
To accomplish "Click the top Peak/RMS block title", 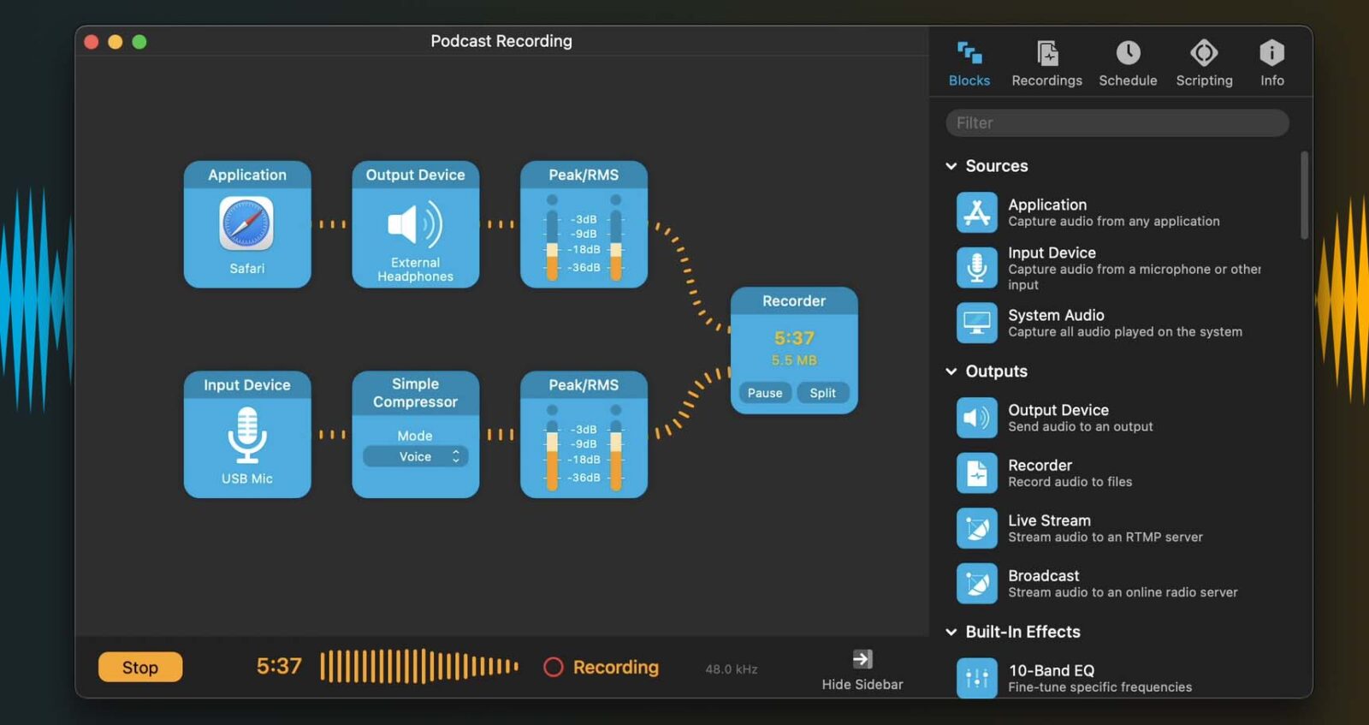I will 584,175.
